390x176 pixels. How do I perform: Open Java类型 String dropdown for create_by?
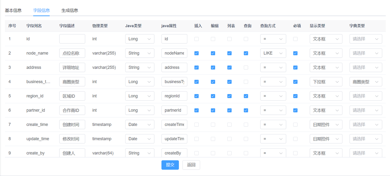point(140,153)
